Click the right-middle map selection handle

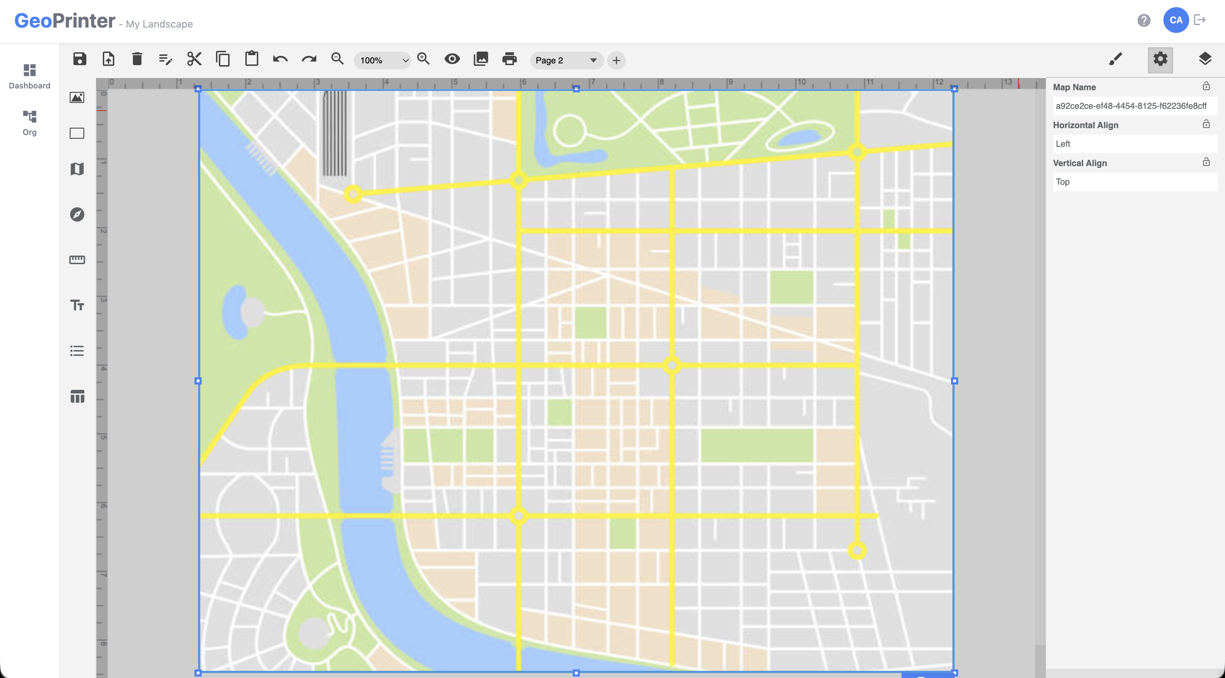954,381
